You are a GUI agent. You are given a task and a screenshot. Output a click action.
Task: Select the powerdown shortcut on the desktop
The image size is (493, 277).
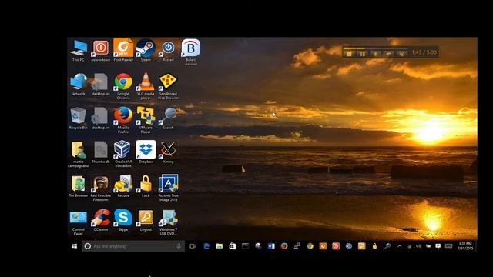(101, 50)
